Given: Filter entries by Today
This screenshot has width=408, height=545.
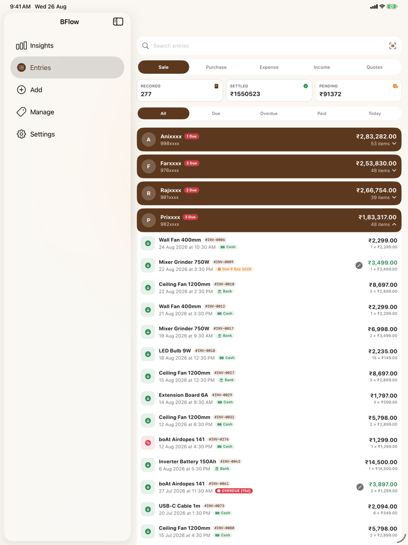Looking at the screenshot, I should [375, 113].
